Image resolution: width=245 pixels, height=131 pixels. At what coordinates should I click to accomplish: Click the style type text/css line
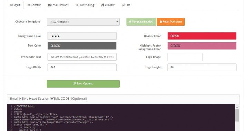pos(30,125)
